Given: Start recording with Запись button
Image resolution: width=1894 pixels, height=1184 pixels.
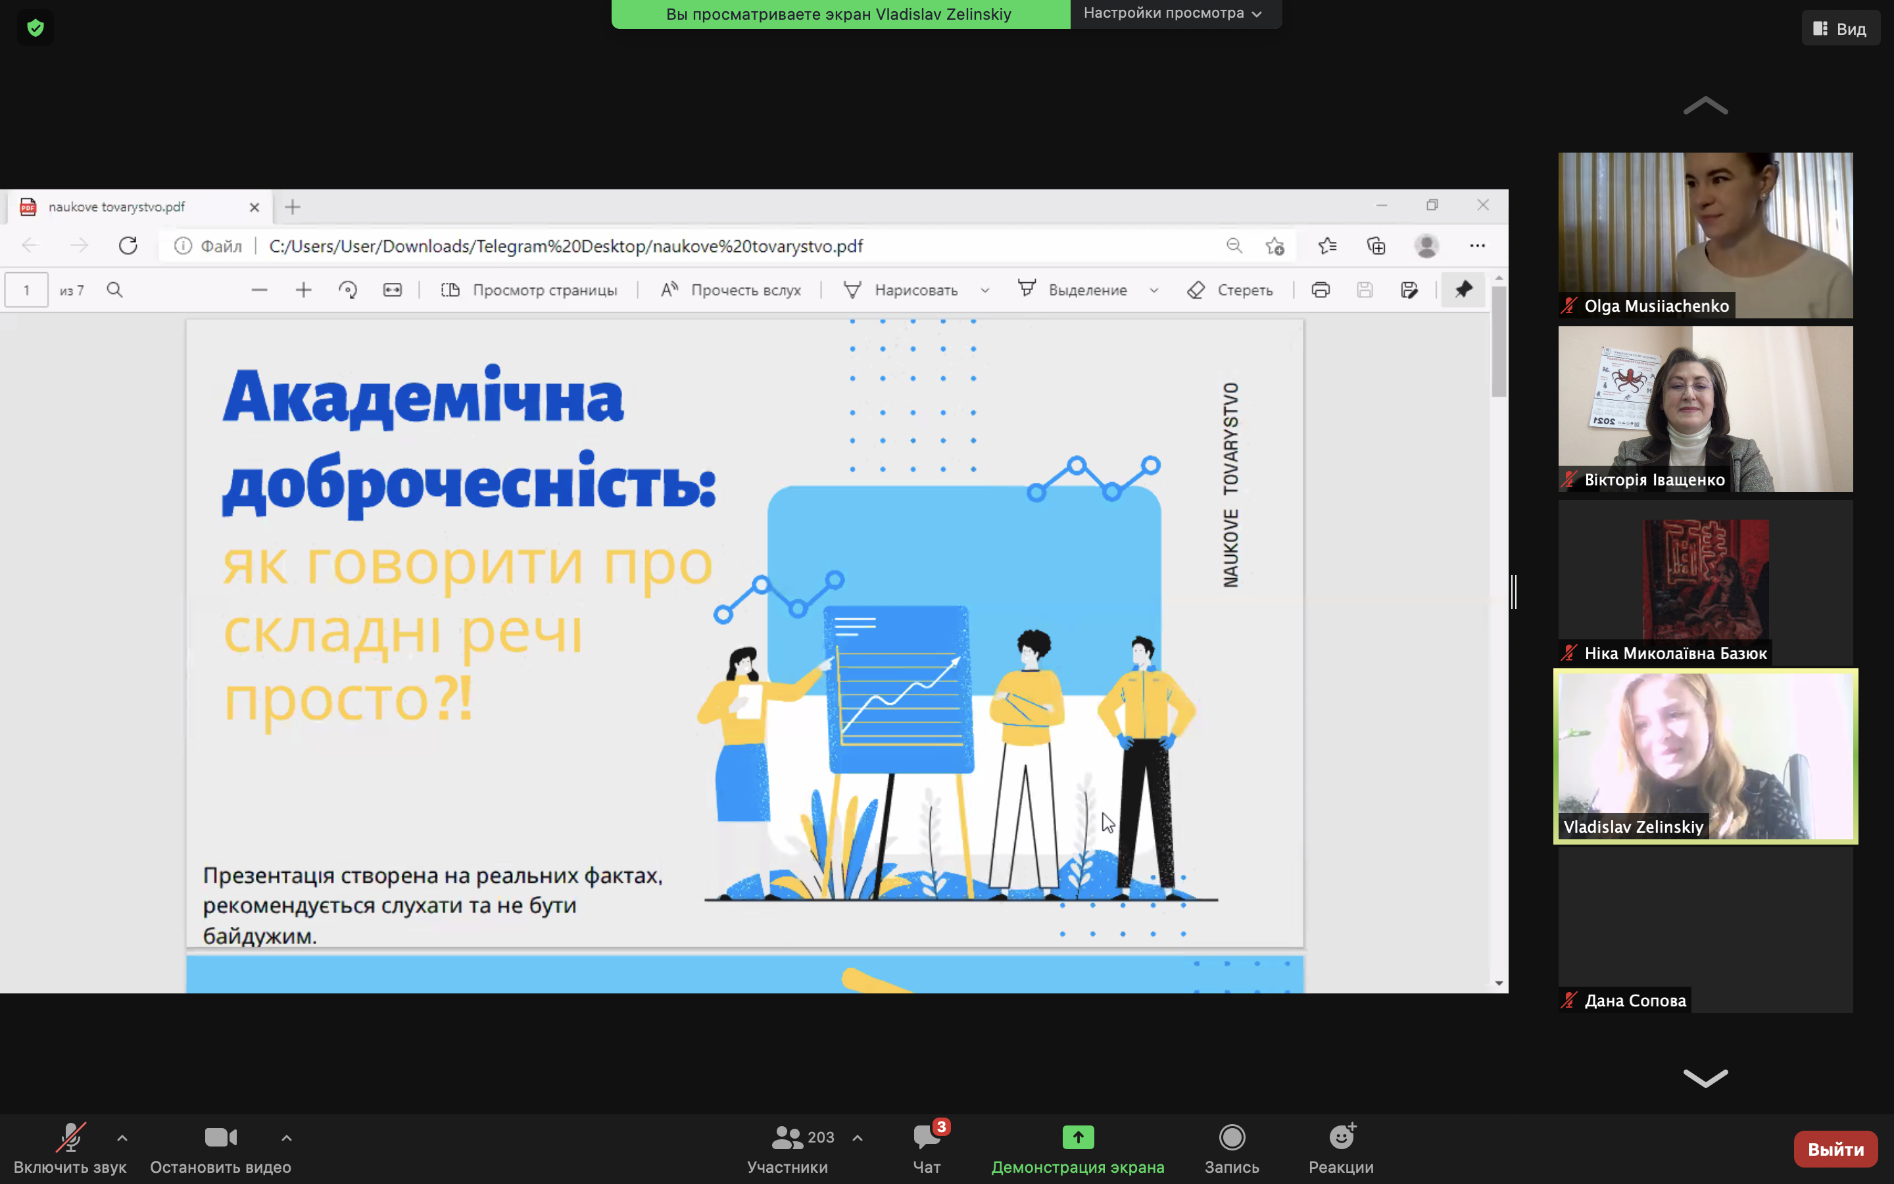Looking at the screenshot, I should click(x=1232, y=1148).
